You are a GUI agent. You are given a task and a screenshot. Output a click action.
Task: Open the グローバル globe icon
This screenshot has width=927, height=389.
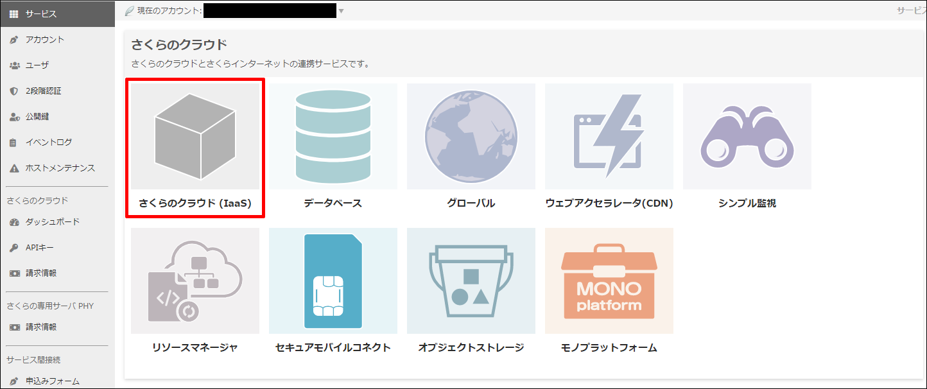pos(471,136)
